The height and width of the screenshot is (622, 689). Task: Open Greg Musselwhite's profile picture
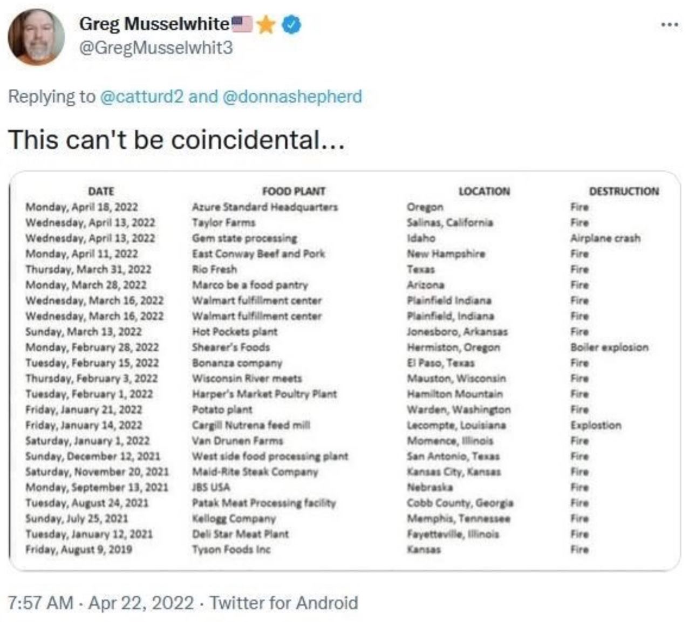click(36, 37)
